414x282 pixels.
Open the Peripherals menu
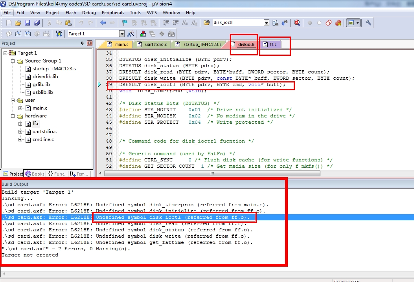click(113, 13)
